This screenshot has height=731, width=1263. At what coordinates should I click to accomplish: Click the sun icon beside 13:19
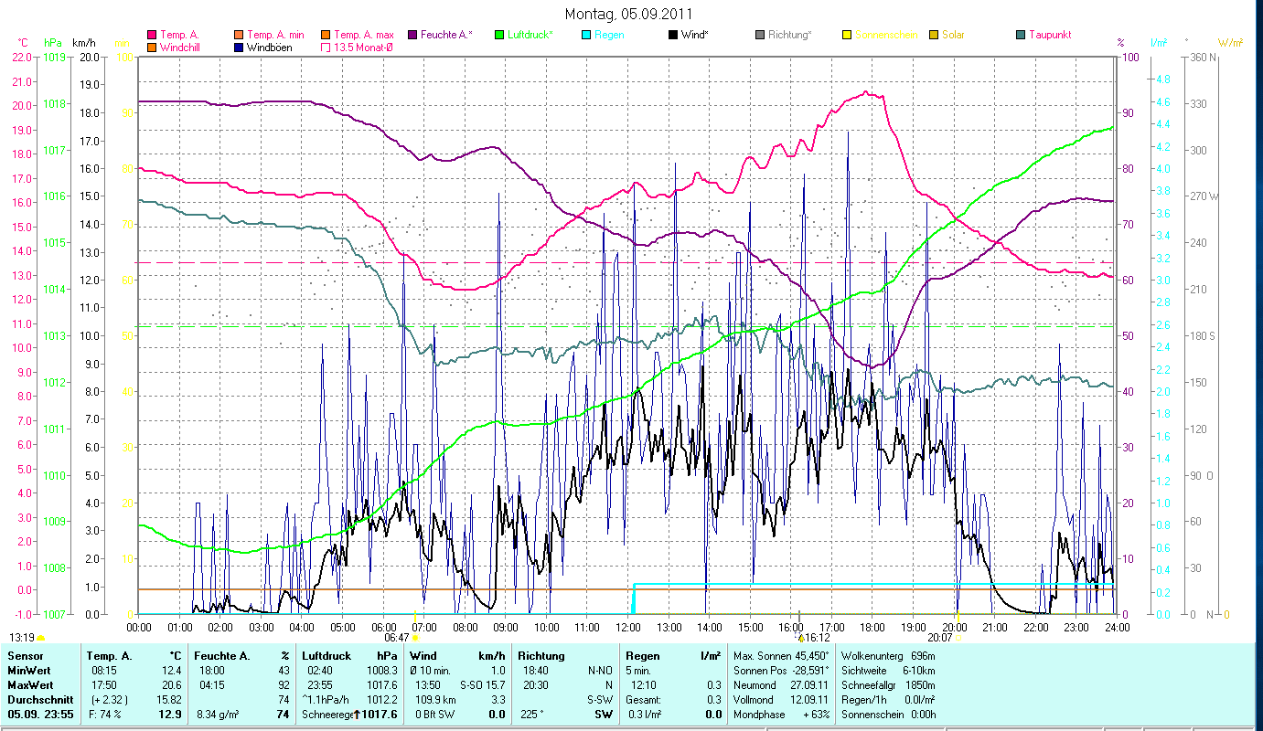click(41, 637)
